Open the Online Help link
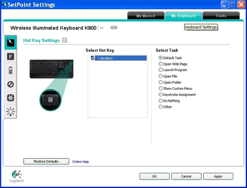The height and width of the screenshot is (188, 247). click(x=80, y=162)
